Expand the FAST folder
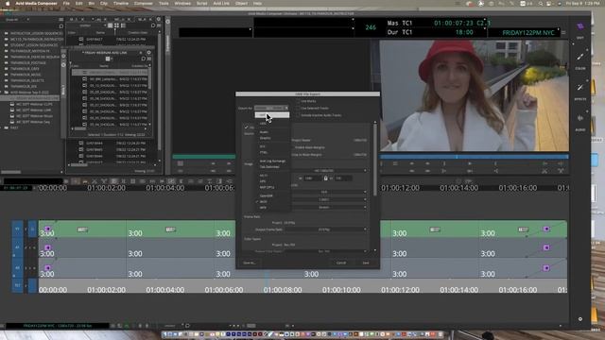Image resolution: width=605 pixels, height=340 pixels. coord(2,127)
